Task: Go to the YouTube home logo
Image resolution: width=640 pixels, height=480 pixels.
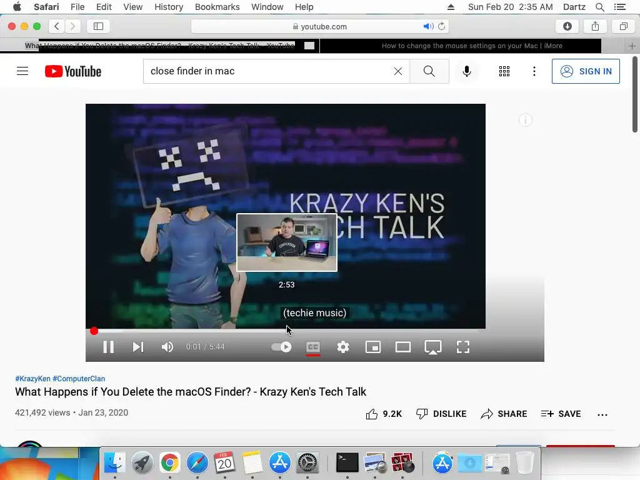Action: point(73,71)
